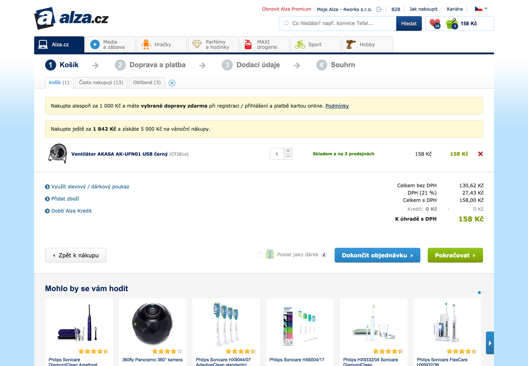Screen dimensions: 528x366
Task: Select second carousel page dot
Action: pyautogui.click(x=484, y=292)
